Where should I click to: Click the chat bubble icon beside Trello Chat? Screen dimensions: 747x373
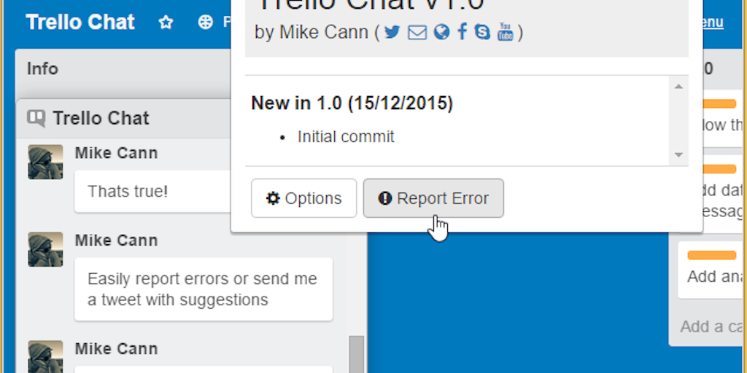[36, 118]
